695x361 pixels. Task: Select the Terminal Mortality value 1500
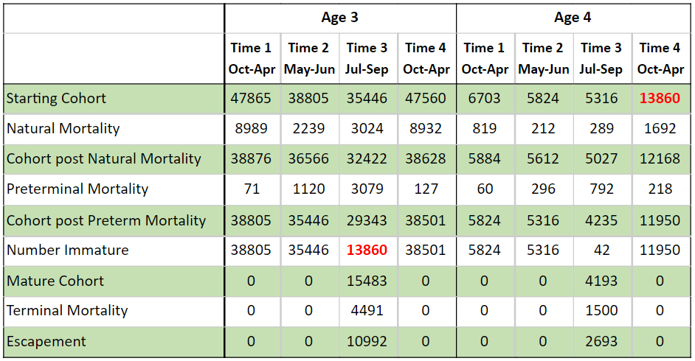tap(601, 311)
